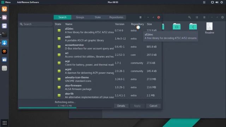Click the display icon in top bar
The width and height of the screenshot is (226, 127).
(x=212, y=2)
